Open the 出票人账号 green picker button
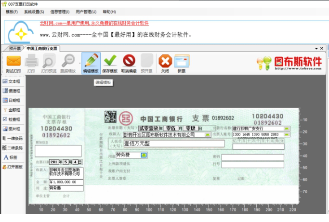The image size is (329, 222). (287, 134)
